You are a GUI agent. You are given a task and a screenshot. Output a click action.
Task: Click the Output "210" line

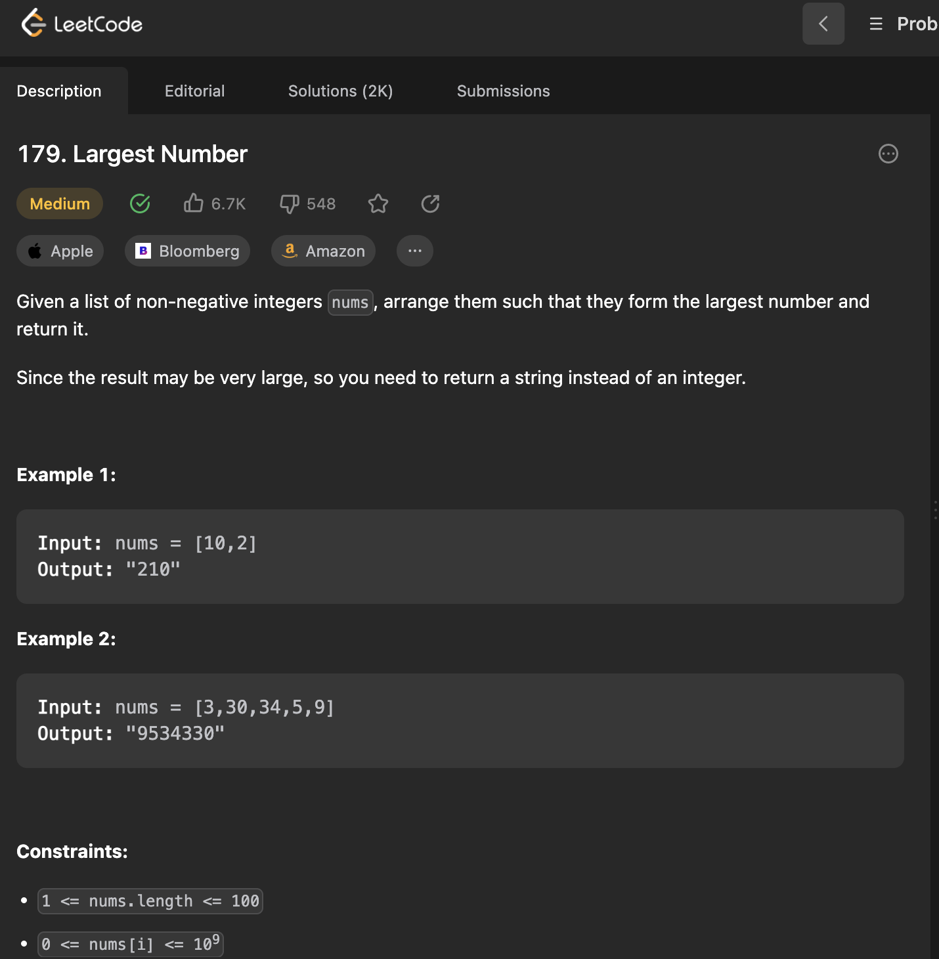(109, 569)
